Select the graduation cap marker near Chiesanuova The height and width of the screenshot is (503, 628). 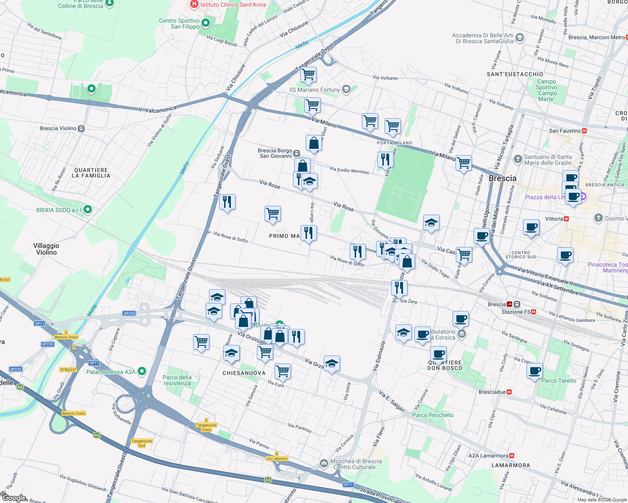[x=231, y=353]
